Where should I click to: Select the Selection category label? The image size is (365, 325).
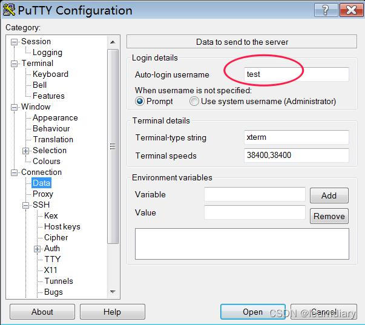pos(50,150)
